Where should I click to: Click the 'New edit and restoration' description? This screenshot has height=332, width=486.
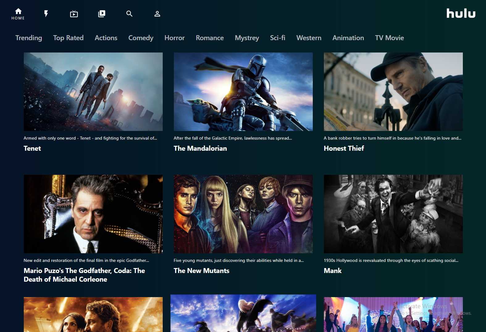pyautogui.click(x=86, y=260)
